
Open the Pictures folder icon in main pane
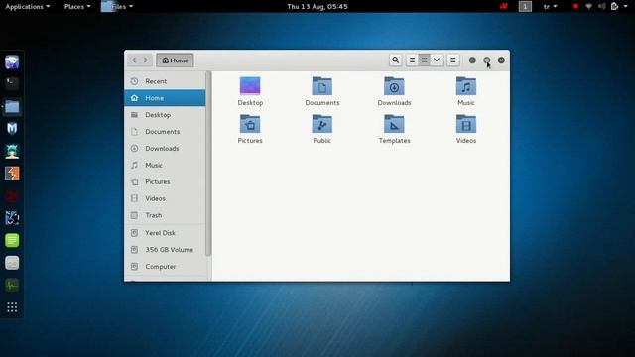tap(250, 123)
